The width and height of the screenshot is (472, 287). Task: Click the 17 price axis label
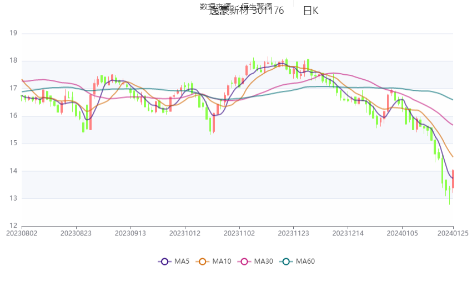tap(13, 88)
